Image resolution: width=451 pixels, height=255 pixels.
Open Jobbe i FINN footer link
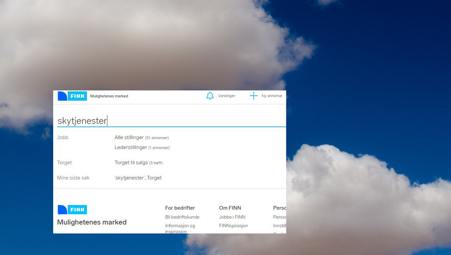tap(232, 217)
